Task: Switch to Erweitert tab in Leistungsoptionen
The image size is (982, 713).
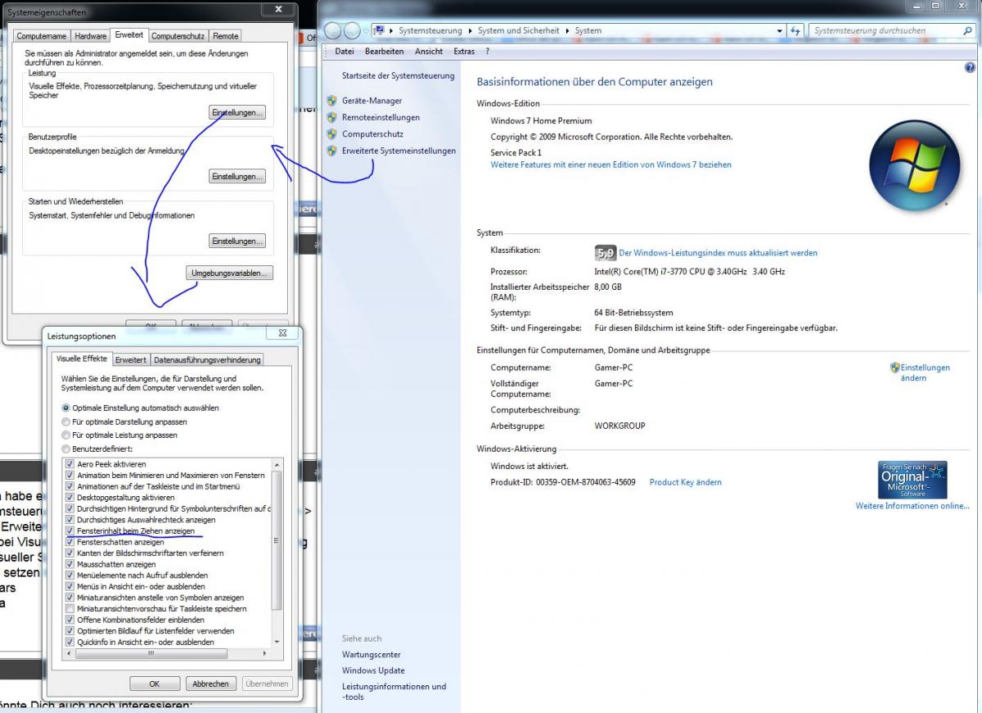Action: (x=131, y=360)
